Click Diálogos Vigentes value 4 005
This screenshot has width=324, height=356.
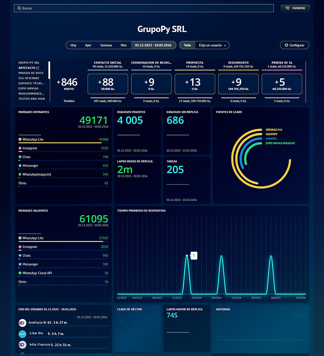click(130, 120)
